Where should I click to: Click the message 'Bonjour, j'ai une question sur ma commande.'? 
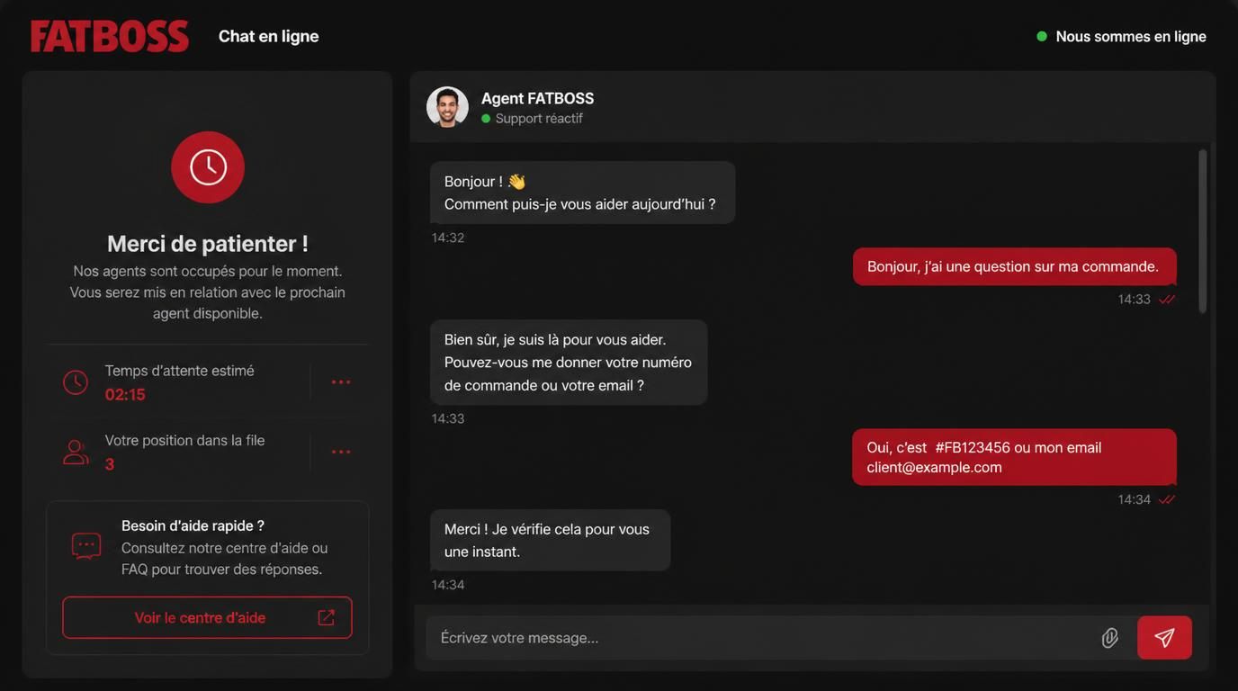click(x=1015, y=267)
